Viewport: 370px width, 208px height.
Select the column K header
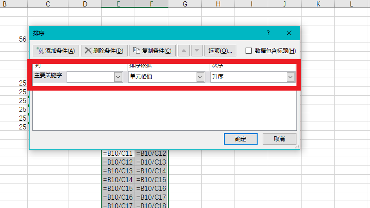(318, 4)
